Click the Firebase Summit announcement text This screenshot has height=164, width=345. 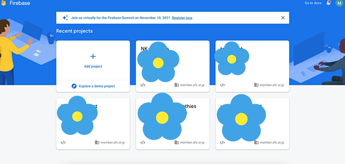point(121,18)
